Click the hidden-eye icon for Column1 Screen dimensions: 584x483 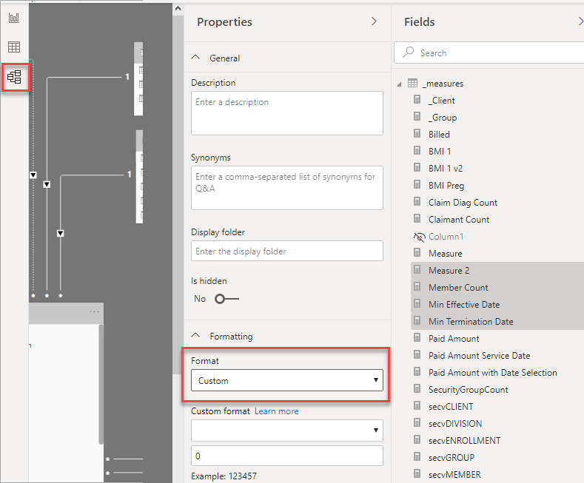point(420,237)
